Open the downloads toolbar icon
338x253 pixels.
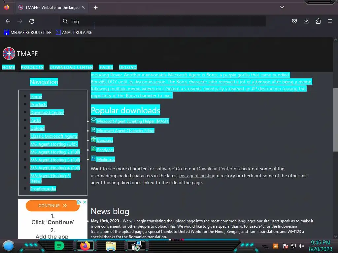pyautogui.click(x=306, y=21)
